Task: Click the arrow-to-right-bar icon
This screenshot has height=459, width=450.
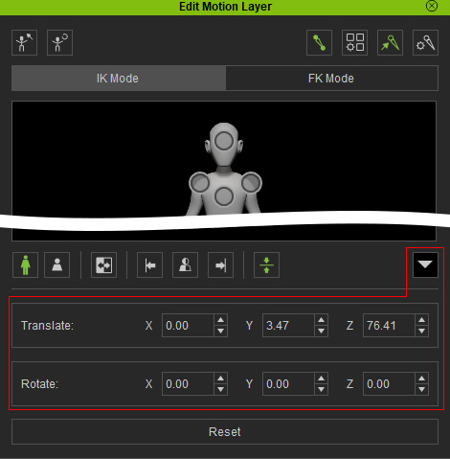Action: pos(220,264)
